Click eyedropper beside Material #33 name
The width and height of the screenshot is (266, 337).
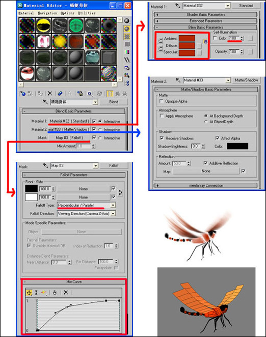(x=178, y=80)
